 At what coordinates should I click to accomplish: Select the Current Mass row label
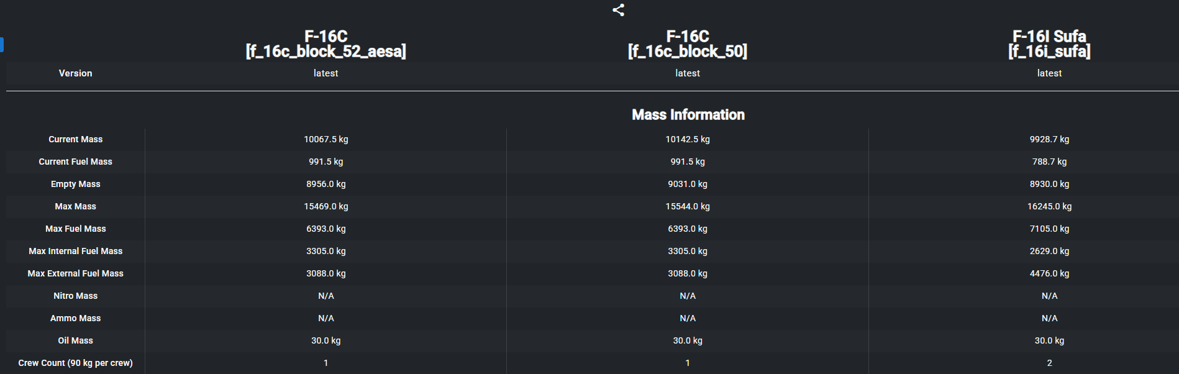(75, 139)
